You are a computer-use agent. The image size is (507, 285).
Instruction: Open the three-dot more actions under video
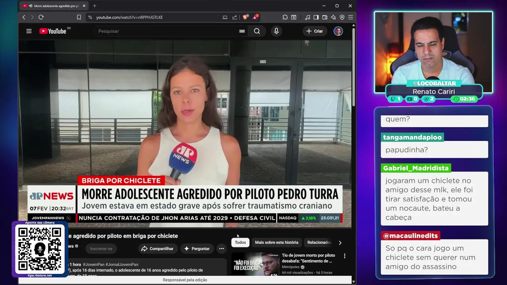(x=221, y=249)
